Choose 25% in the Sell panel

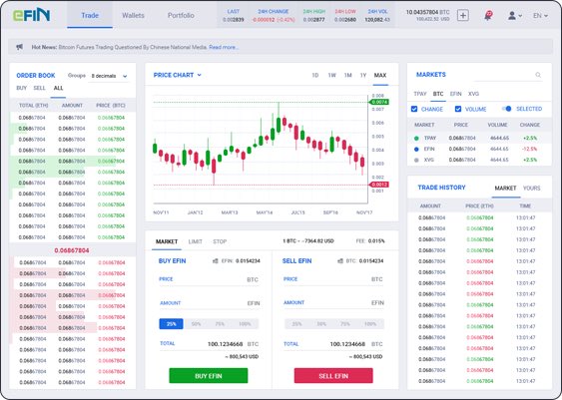[x=296, y=324]
